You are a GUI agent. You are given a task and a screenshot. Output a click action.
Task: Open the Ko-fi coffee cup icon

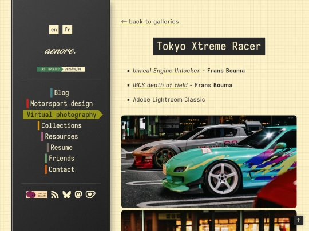click(x=90, y=194)
